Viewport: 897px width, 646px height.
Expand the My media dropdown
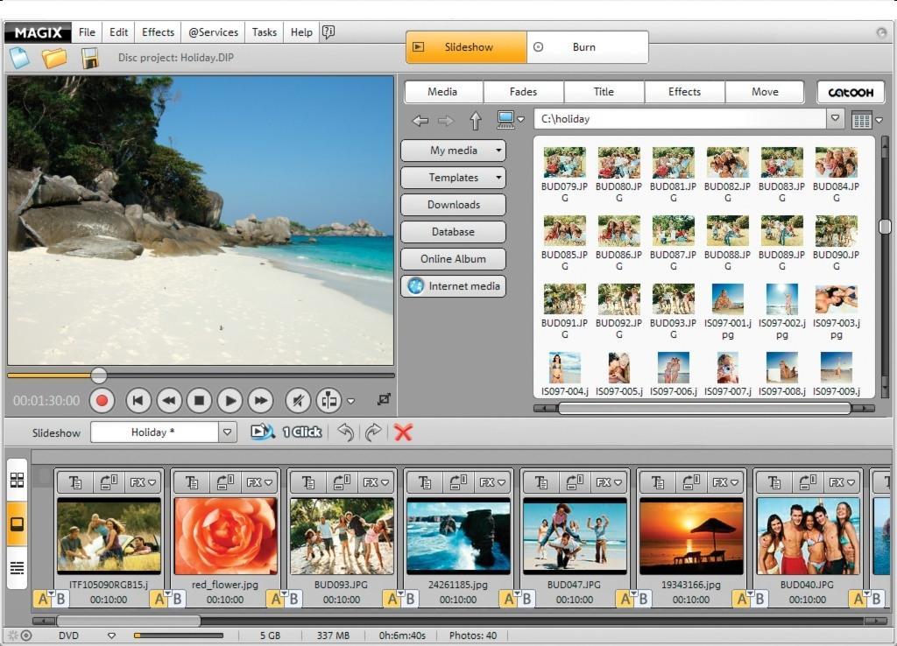point(453,151)
